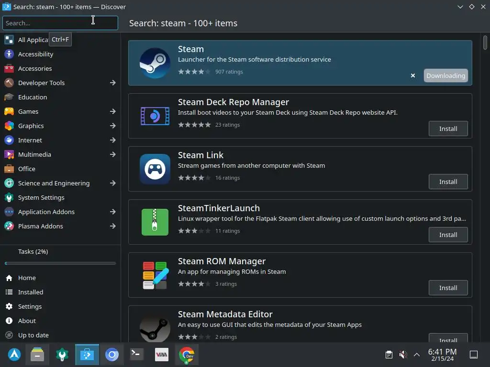490x367 pixels.
Task: Select the Office category
Action: pos(60,169)
